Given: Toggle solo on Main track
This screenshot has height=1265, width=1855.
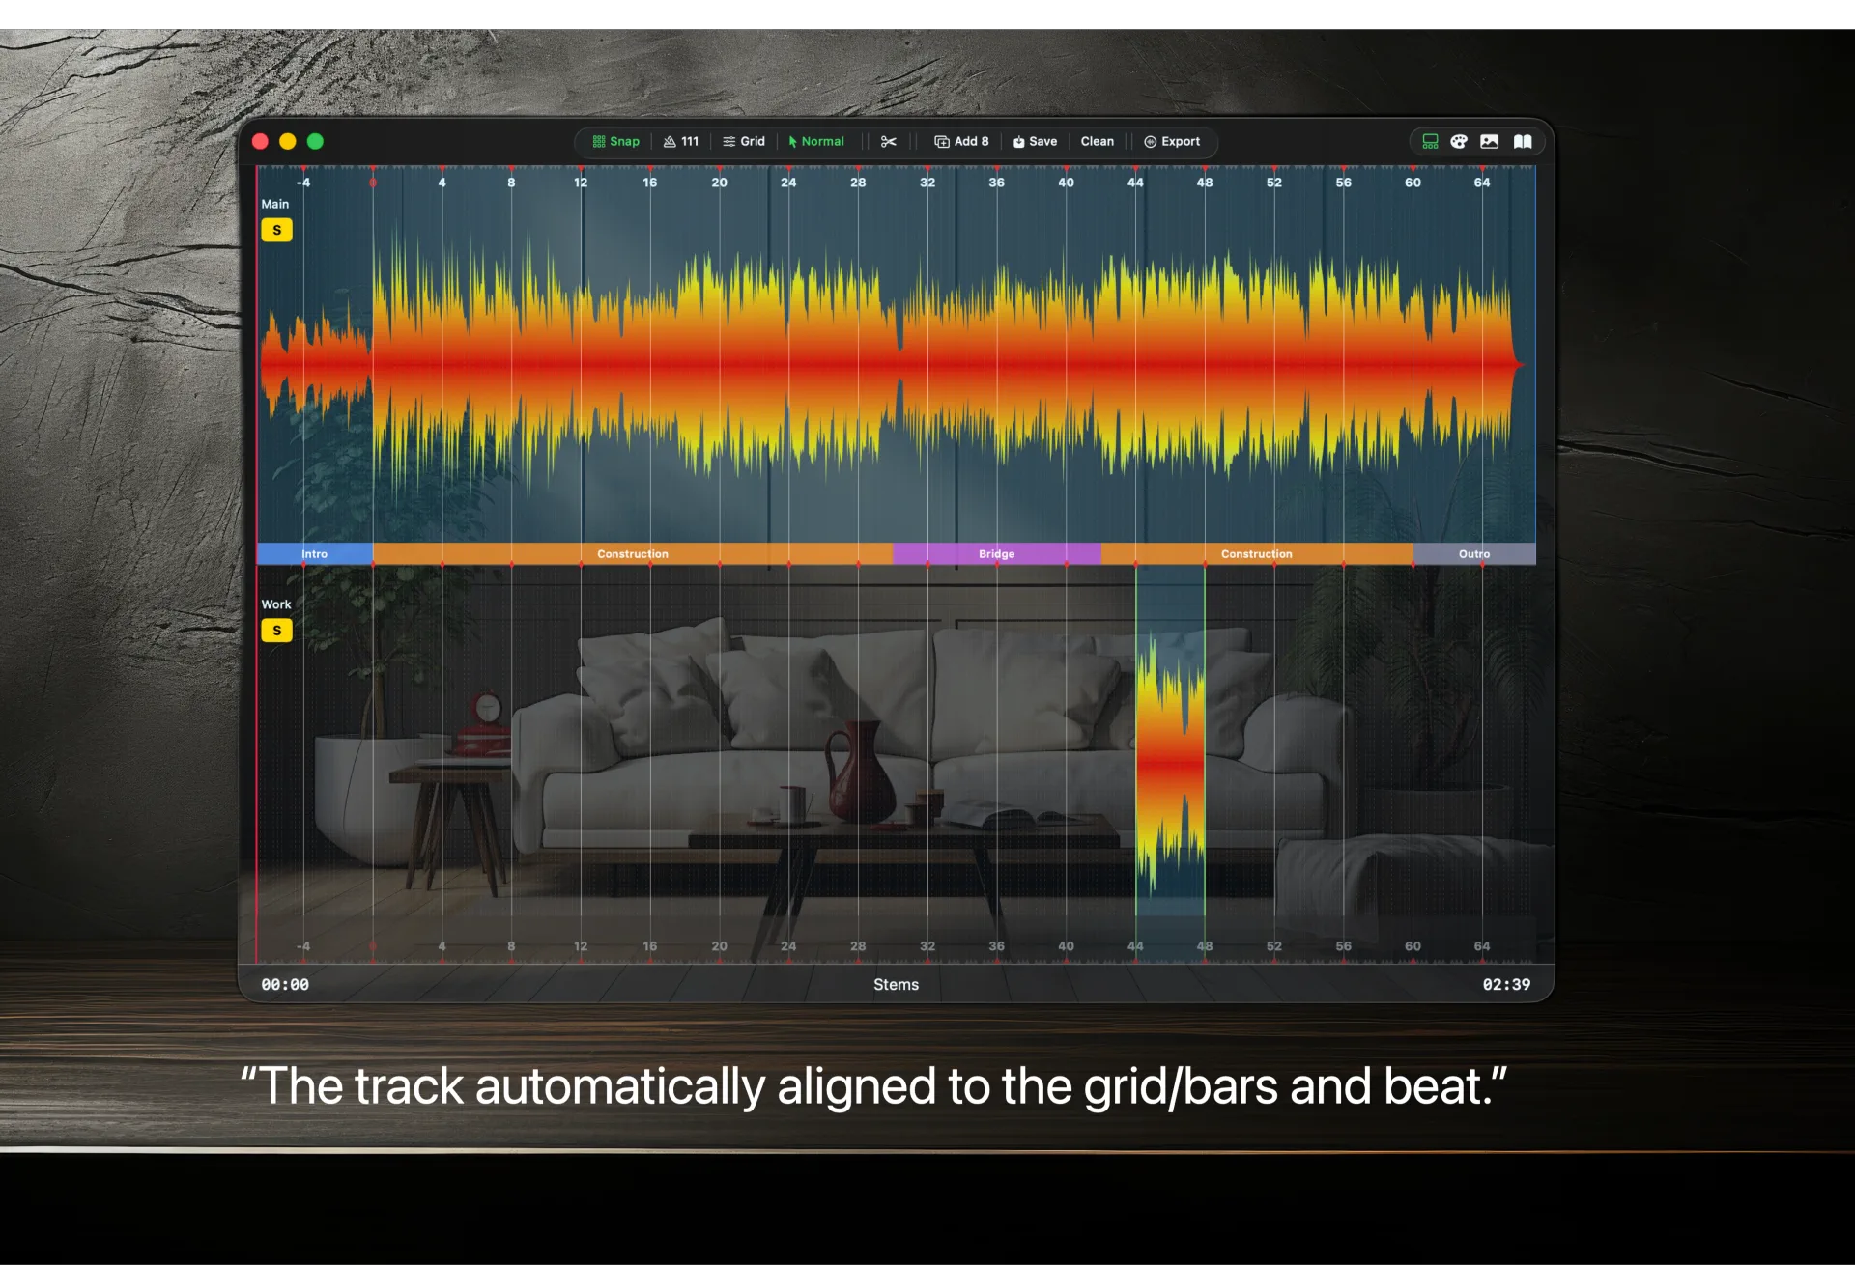Looking at the screenshot, I should click(x=276, y=231).
